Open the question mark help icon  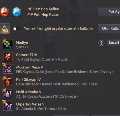[101, 43]
